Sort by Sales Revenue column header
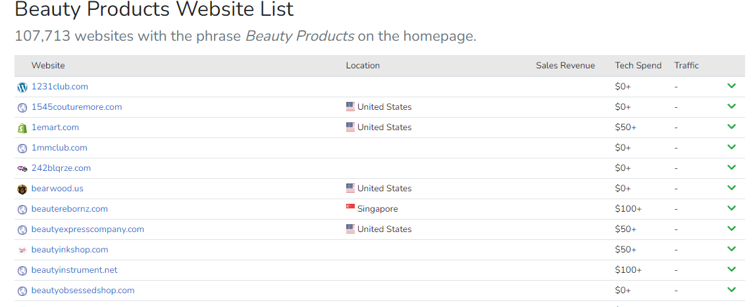Image resolution: width=753 pixels, height=307 pixels. click(565, 66)
